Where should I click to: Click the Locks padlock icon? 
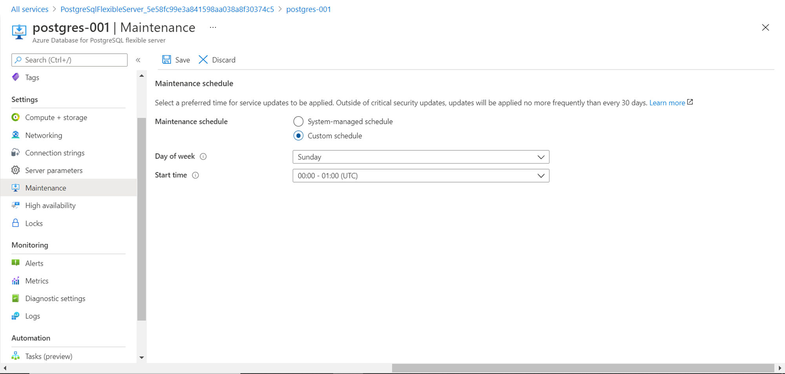(16, 223)
